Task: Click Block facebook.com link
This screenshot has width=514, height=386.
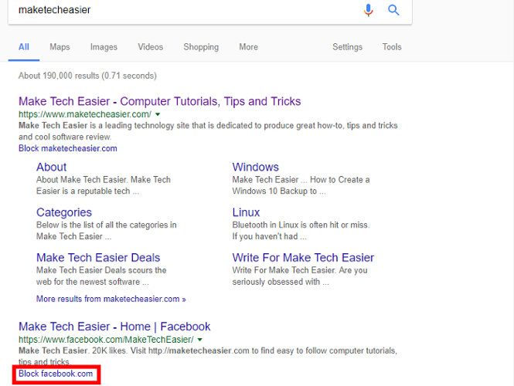Action: [x=56, y=374]
